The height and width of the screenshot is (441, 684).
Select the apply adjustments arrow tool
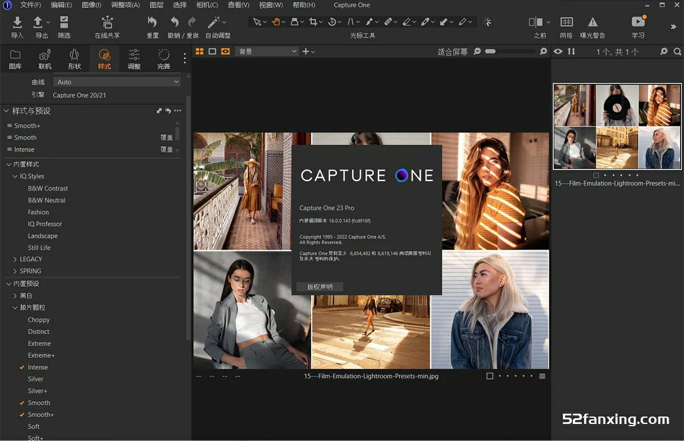tap(443, 22)
